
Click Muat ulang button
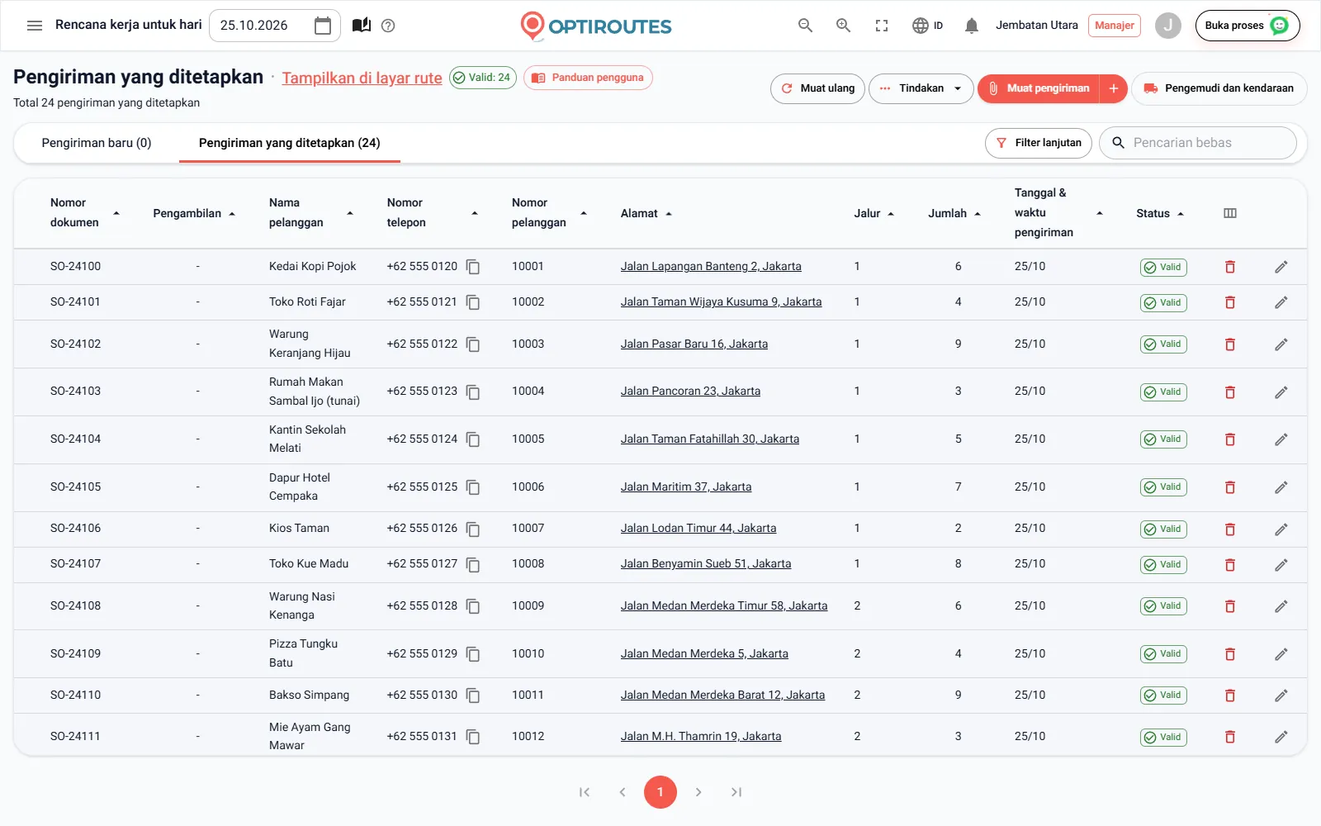click(x=818, y=88)
